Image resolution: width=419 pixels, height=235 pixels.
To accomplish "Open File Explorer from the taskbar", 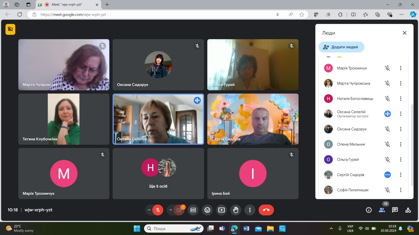I will click(x=270, y=229).
